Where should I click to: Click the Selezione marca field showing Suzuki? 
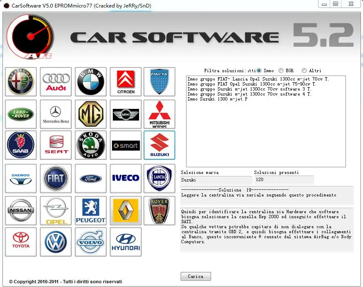[216, 180]
